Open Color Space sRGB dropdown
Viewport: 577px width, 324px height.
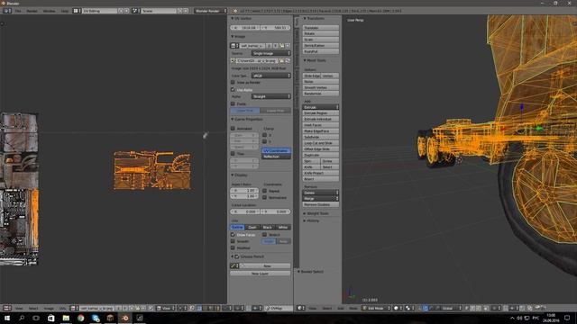tap(270, 76)
